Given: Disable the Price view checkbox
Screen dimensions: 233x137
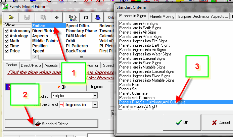Looking at the screenshot, I should [x=7, y=51].
